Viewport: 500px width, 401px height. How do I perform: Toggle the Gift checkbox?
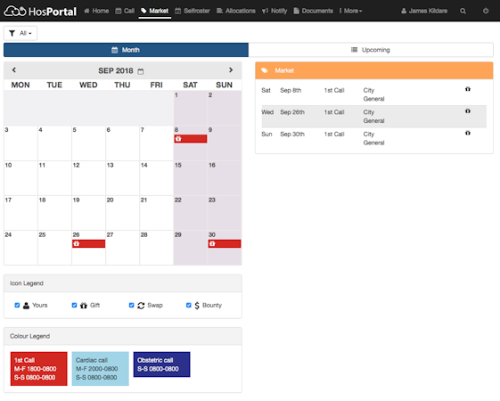pos(74,306)
